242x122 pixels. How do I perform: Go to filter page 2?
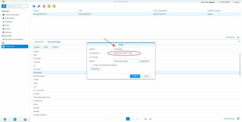132,119
